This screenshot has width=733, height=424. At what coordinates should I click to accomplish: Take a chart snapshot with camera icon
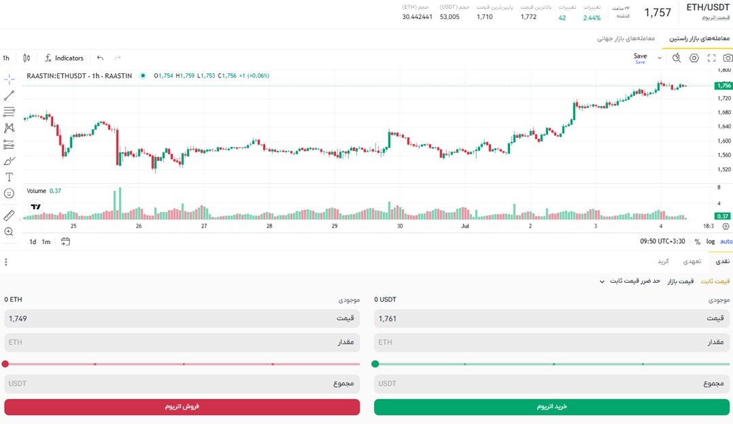(728, 58)
